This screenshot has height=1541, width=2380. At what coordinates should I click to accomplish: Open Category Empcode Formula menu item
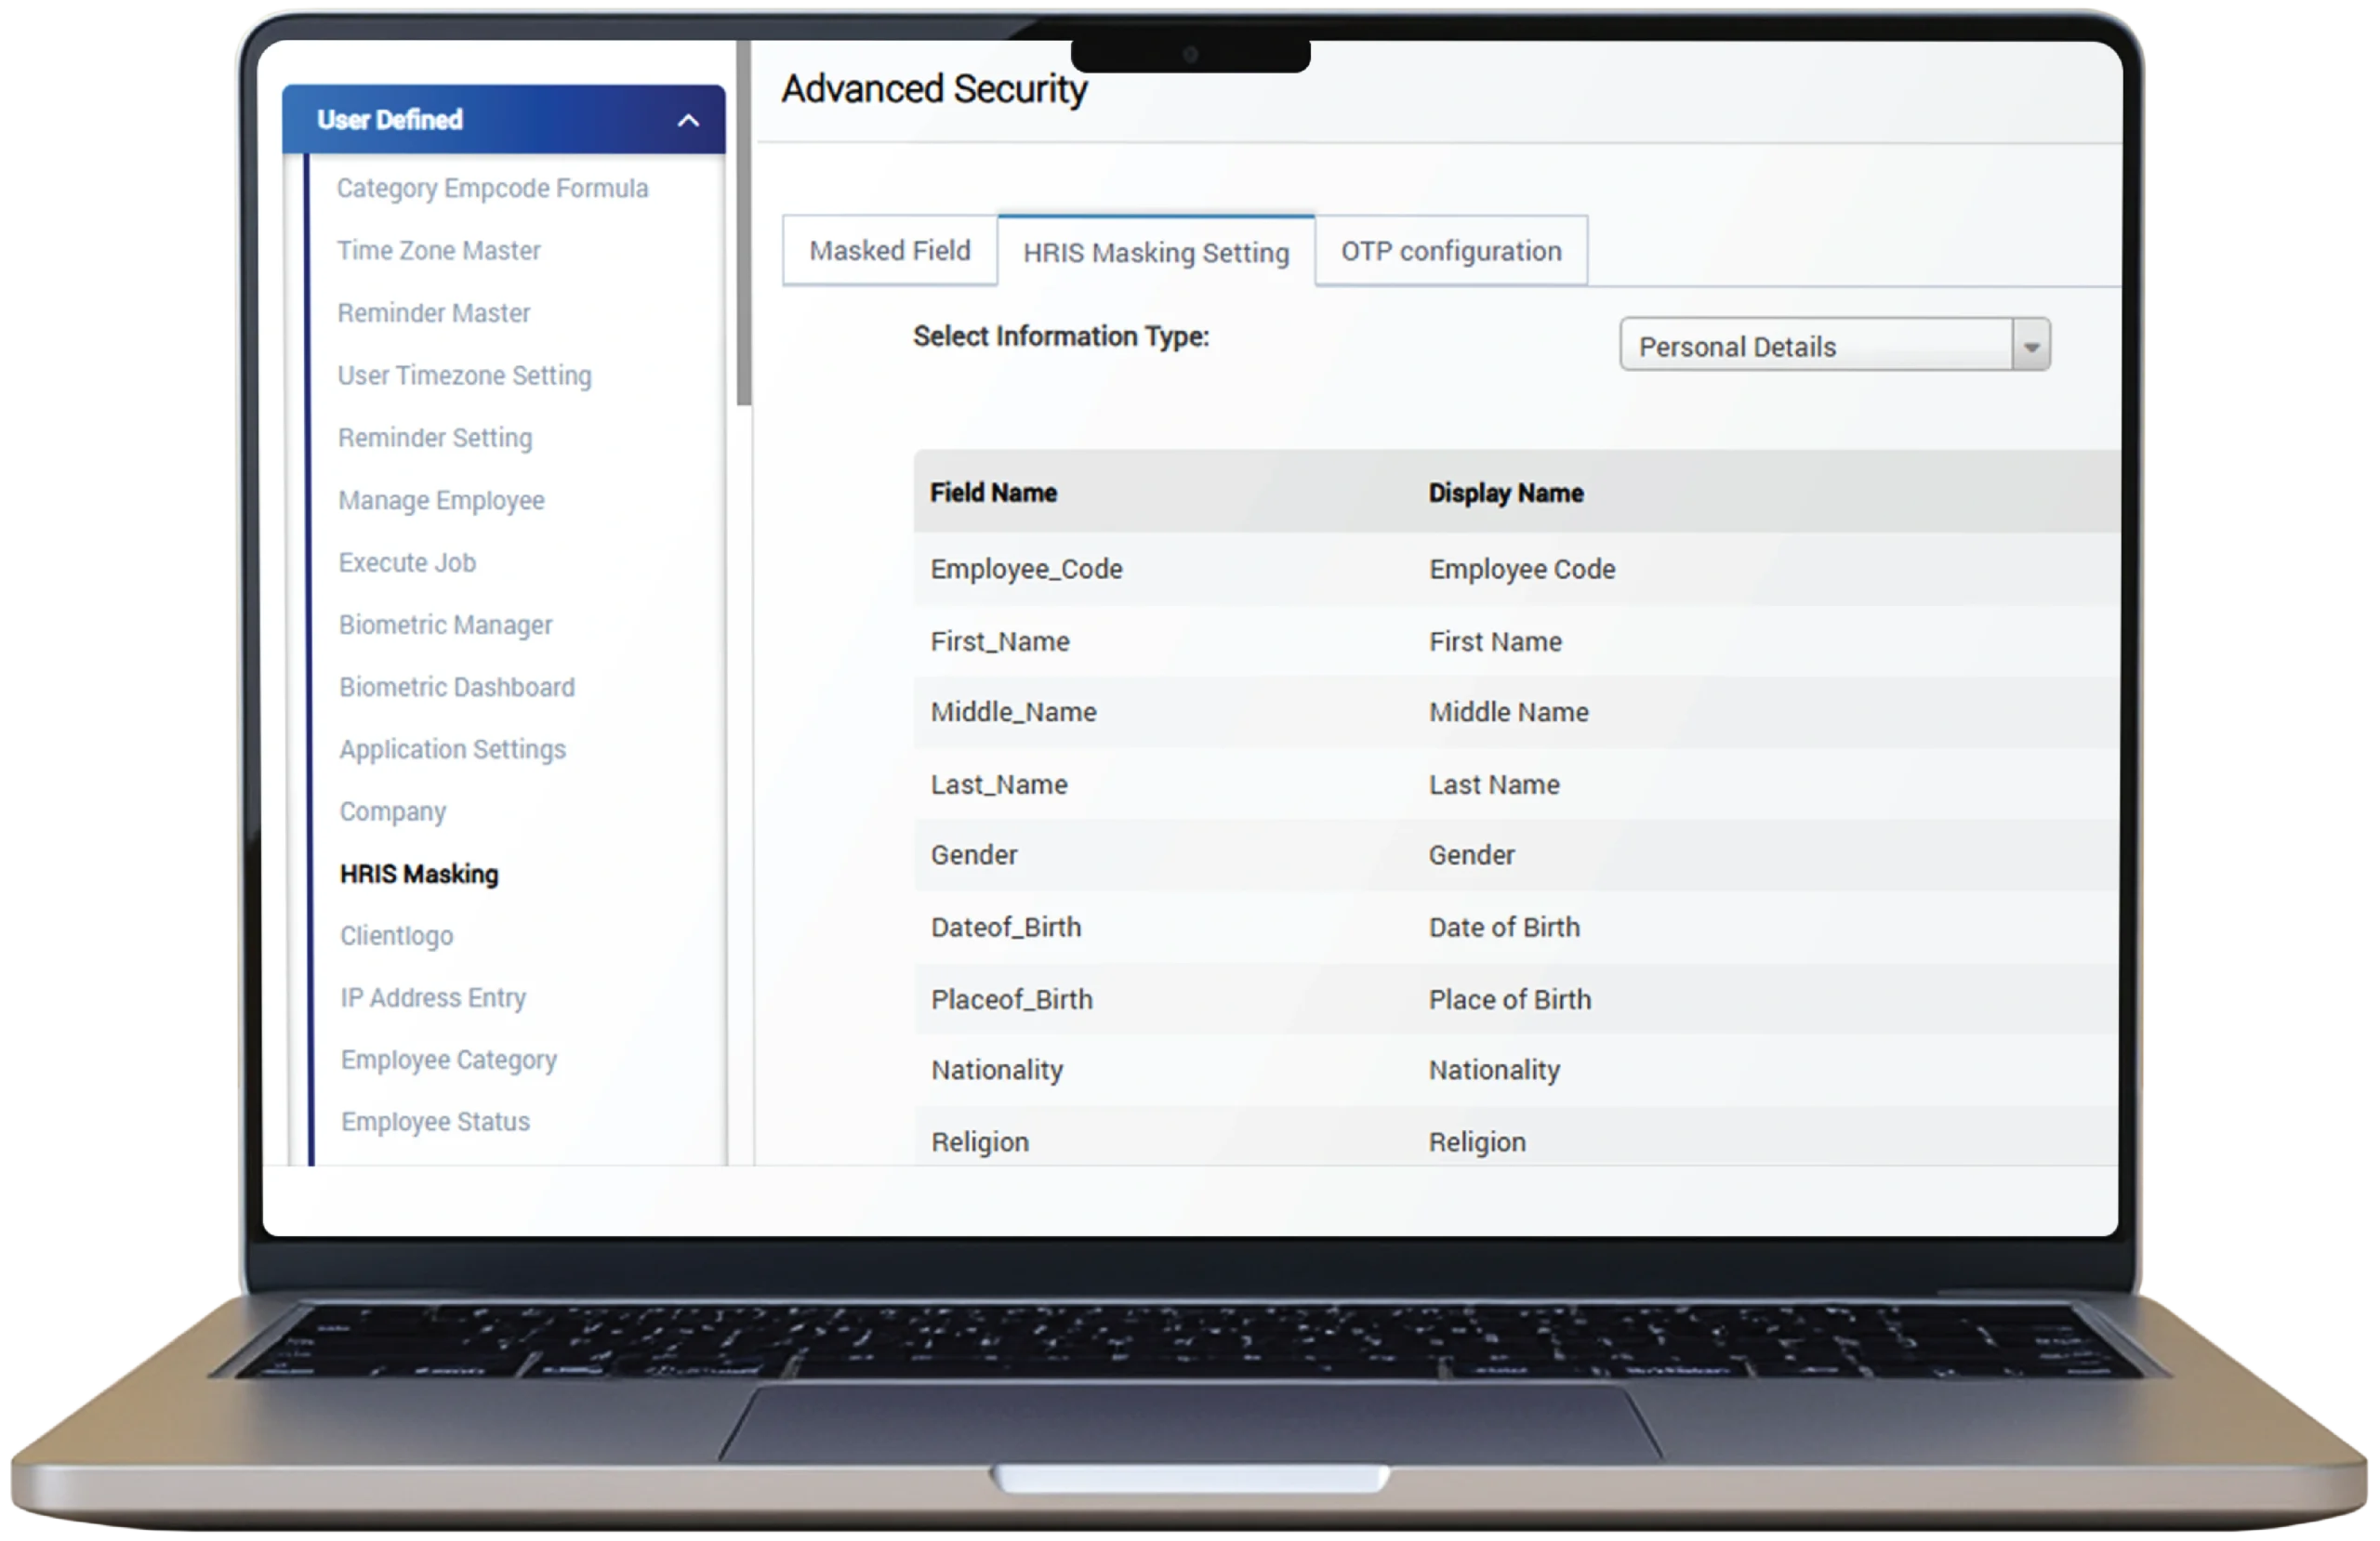point(492,189)
